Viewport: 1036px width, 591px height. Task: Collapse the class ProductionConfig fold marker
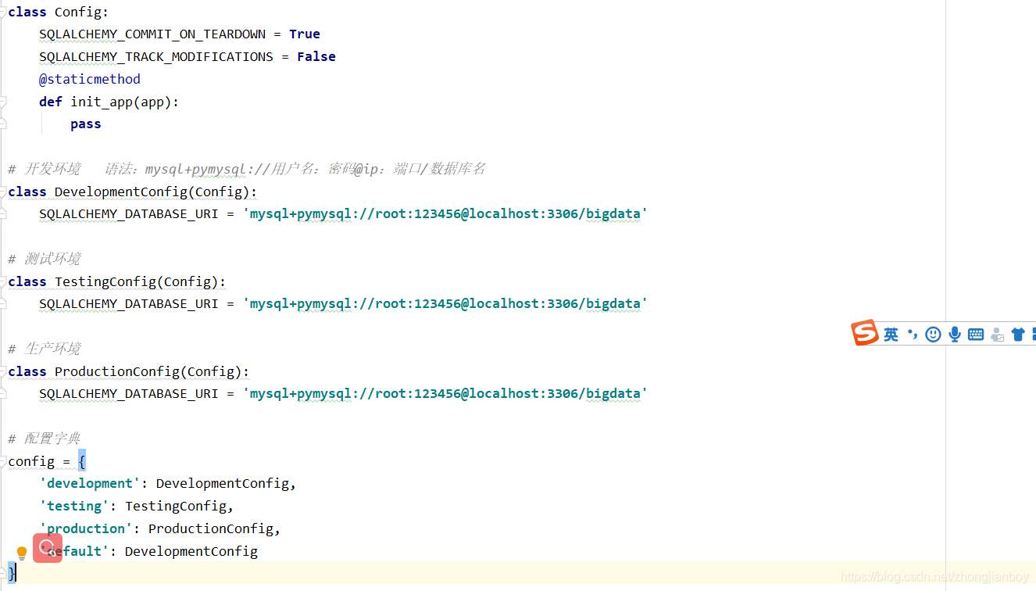point(3,371)
